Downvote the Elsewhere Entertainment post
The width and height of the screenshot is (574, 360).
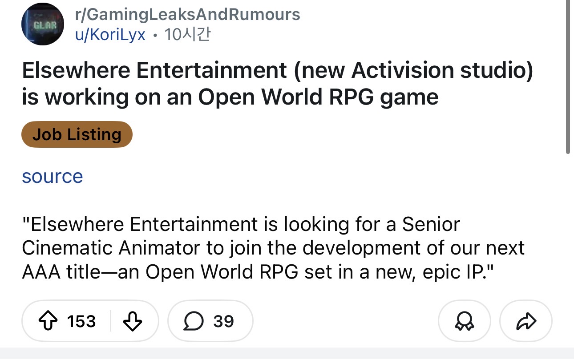(x=132, y=321)
